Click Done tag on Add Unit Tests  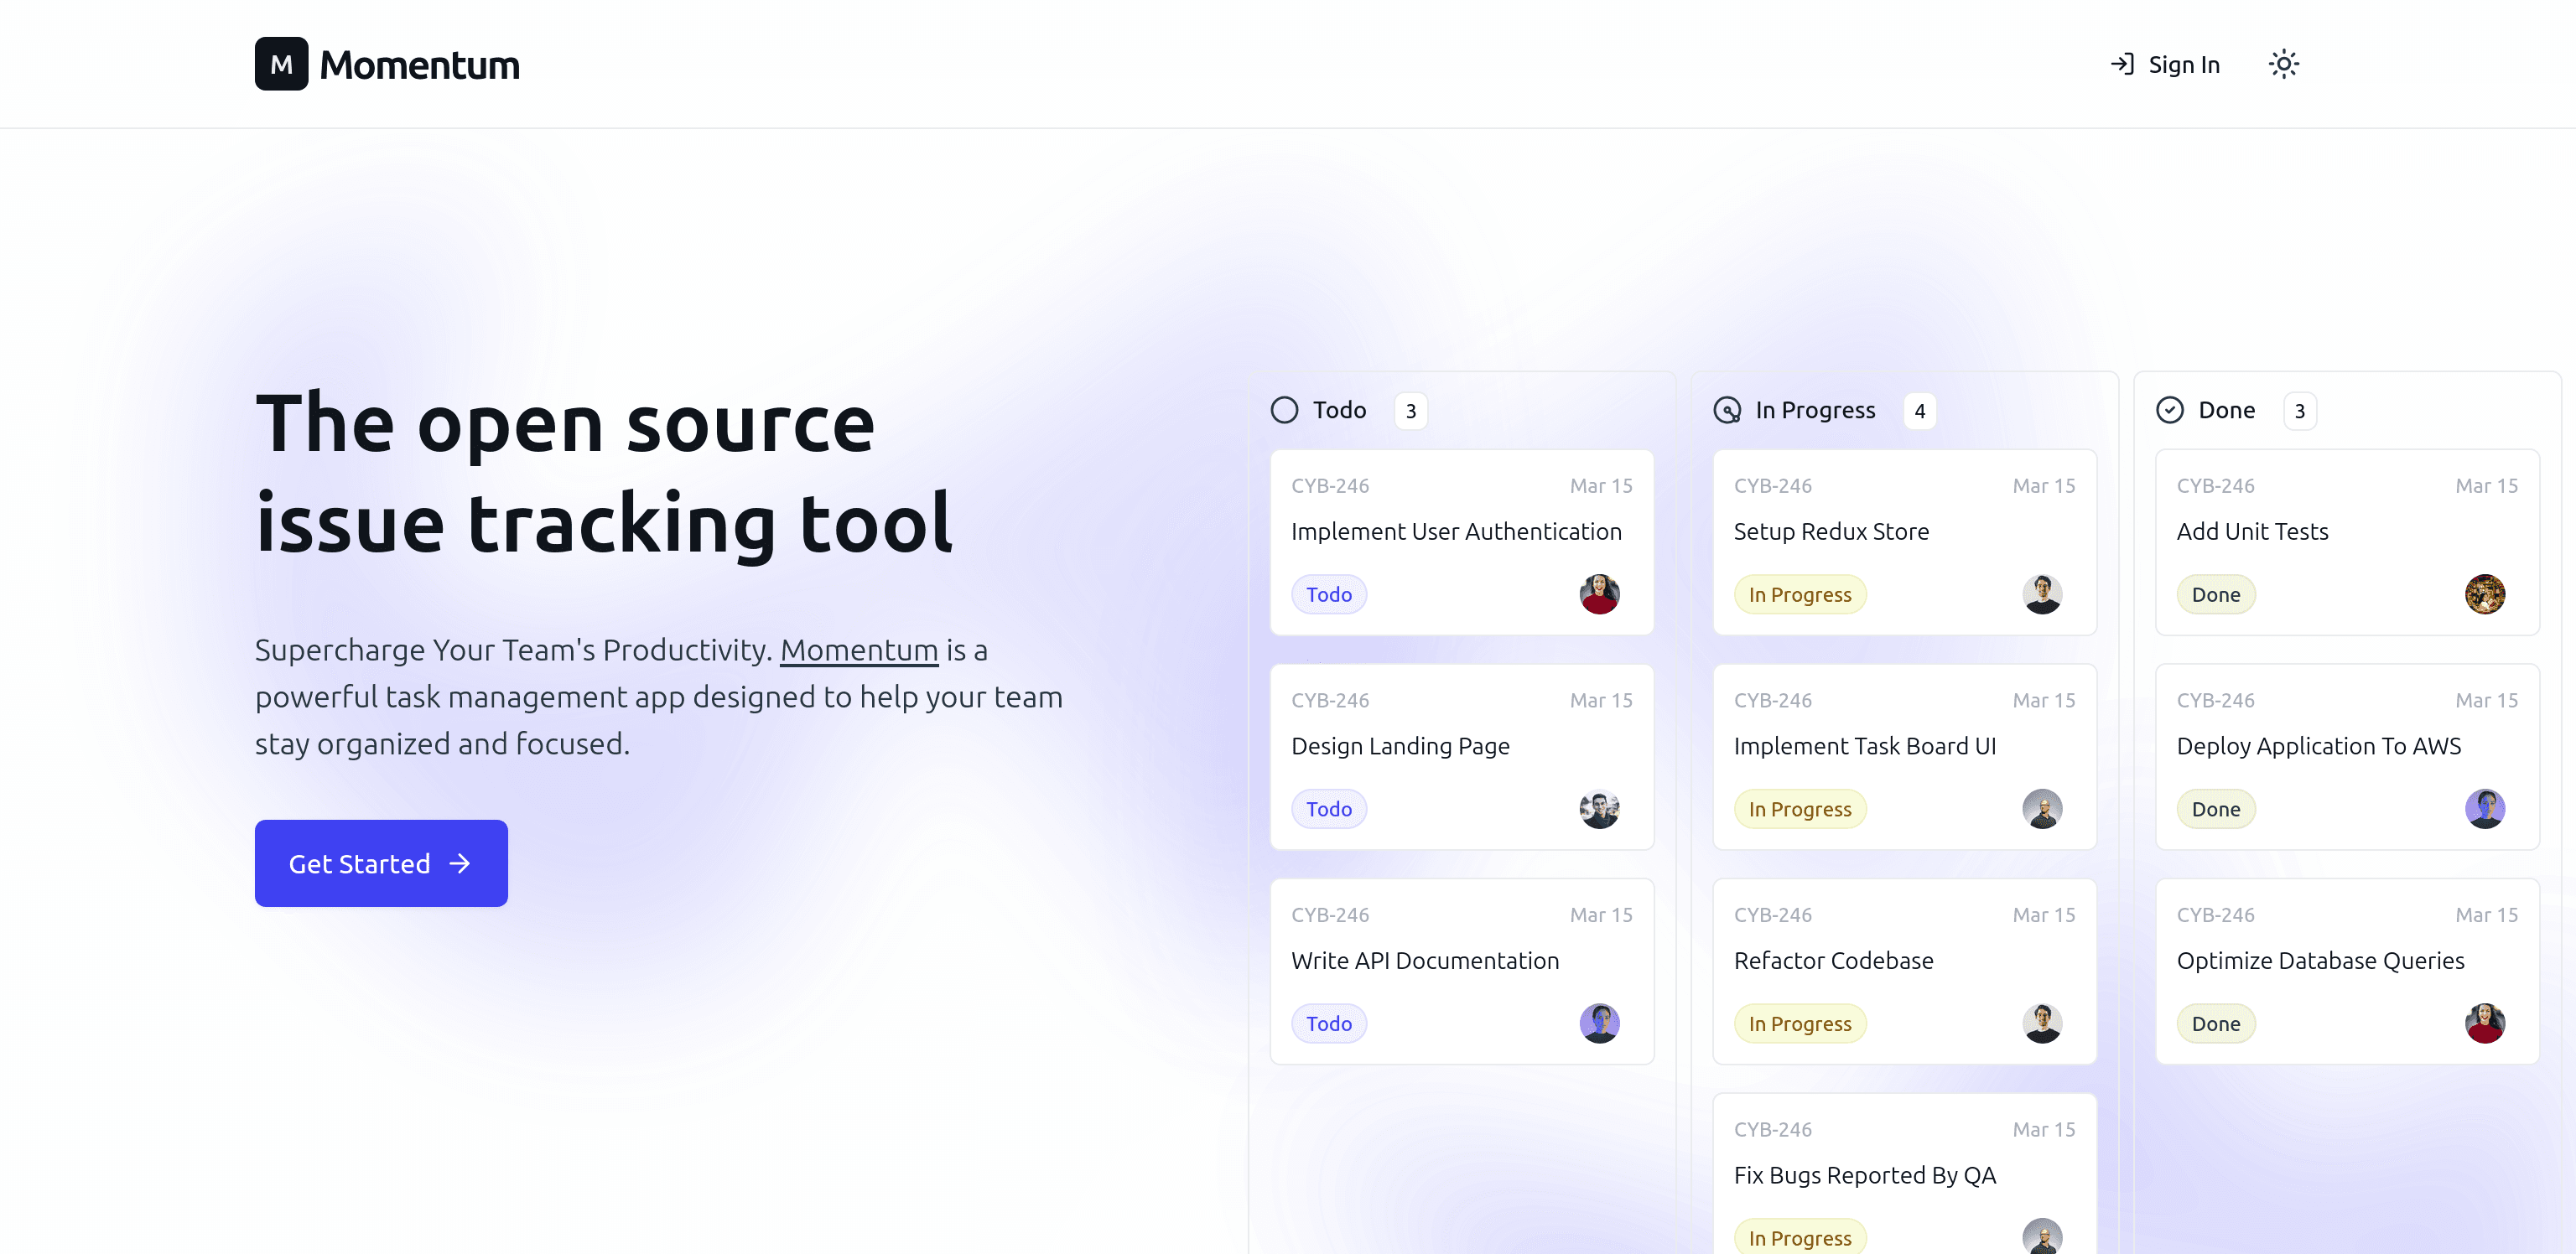(2216, 594)
